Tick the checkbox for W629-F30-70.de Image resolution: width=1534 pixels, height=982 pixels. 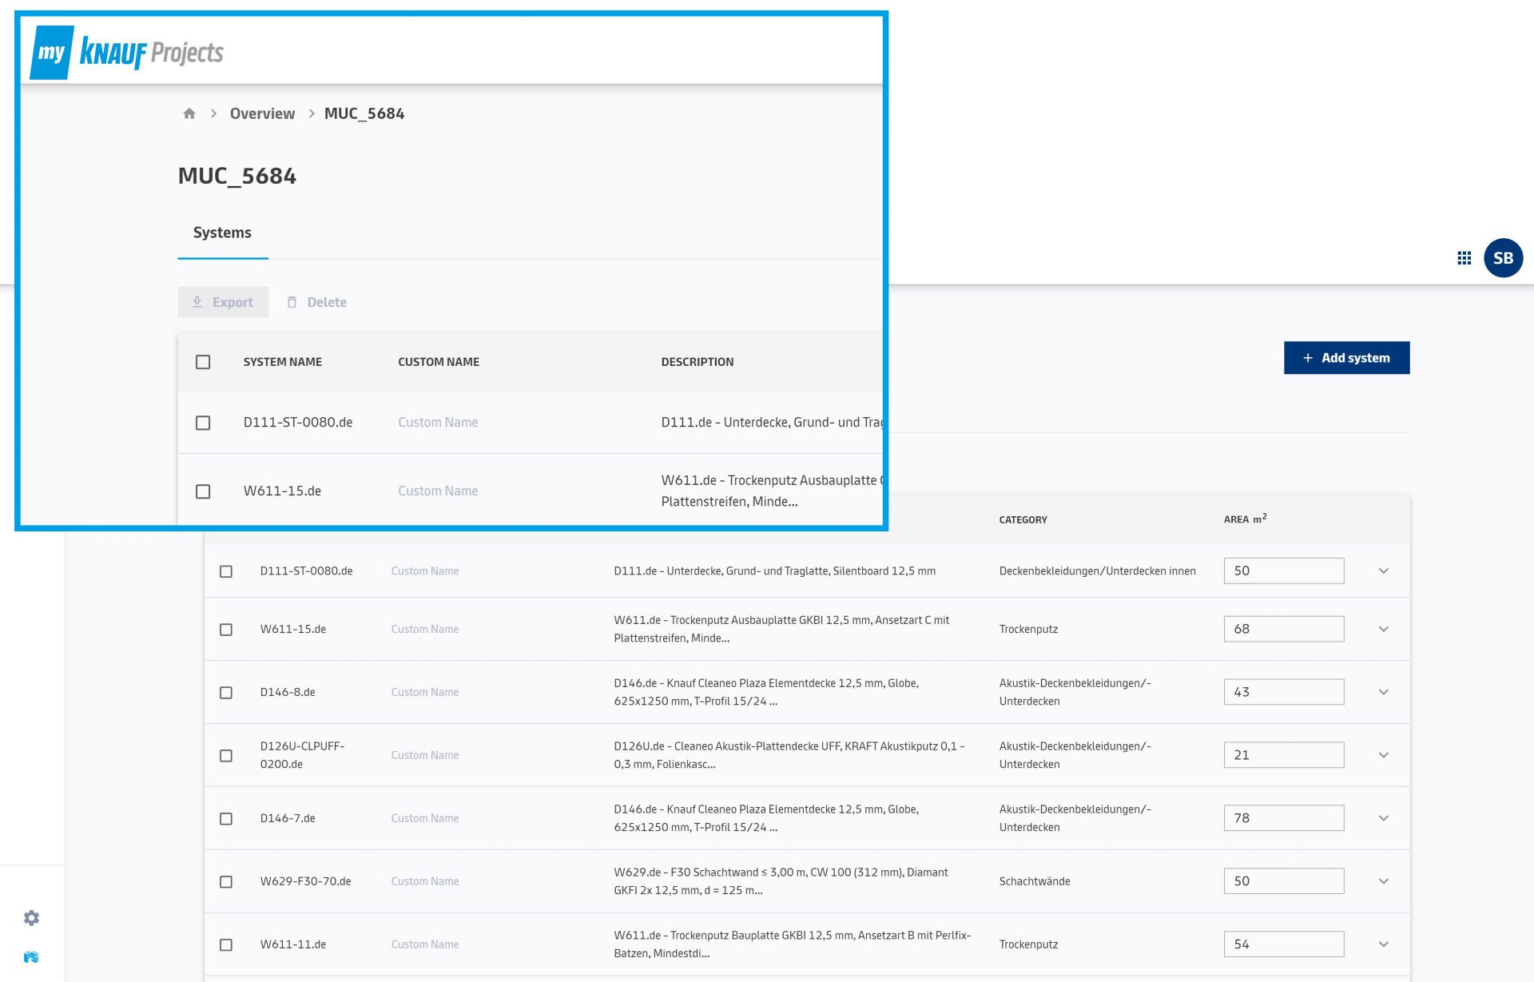[225, 881]
